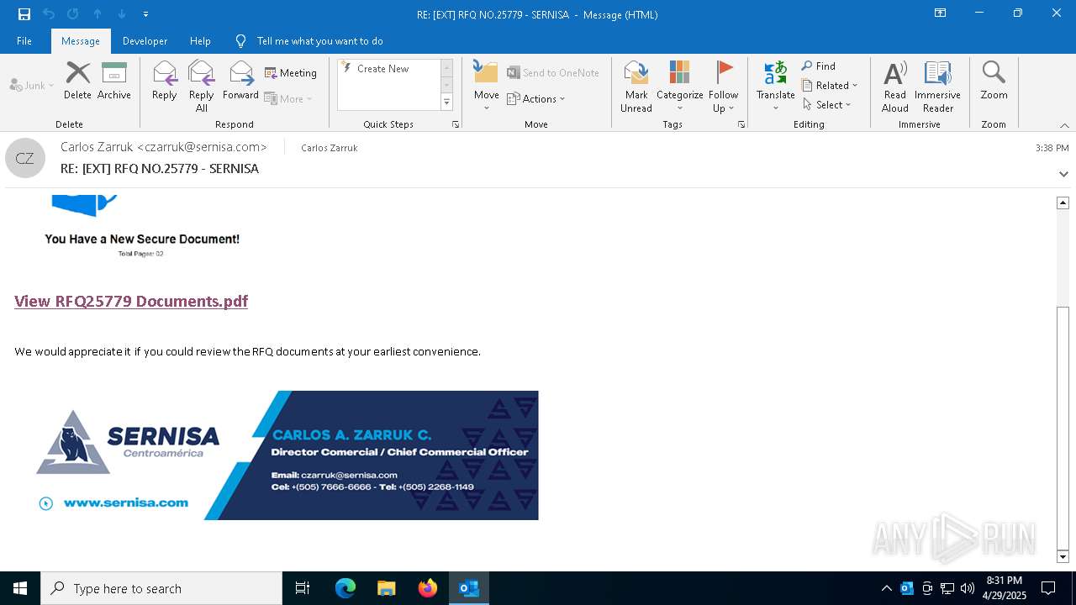
Task: Open Ribbon Display Options
Action: [940, 13]
